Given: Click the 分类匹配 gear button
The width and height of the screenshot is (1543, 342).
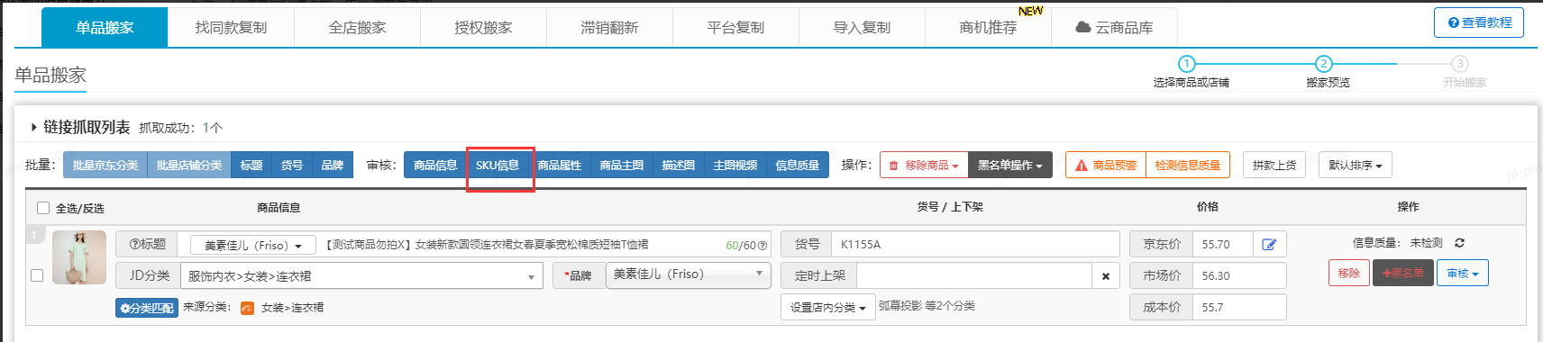Looking at the screenshot, I should (x=147, y=308).
